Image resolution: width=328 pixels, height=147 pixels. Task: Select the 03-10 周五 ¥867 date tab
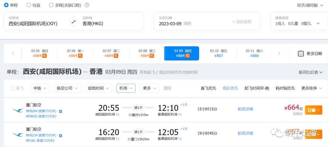(x=219, y=53)
